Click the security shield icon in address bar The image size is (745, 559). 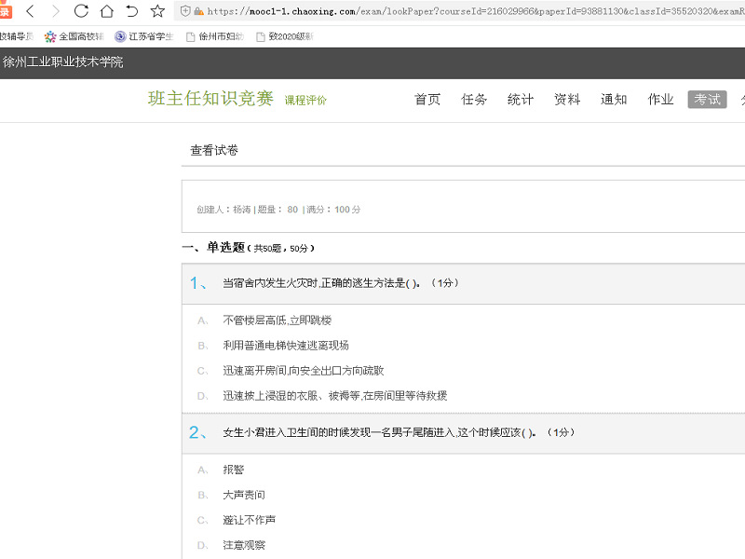pos(185,11)
